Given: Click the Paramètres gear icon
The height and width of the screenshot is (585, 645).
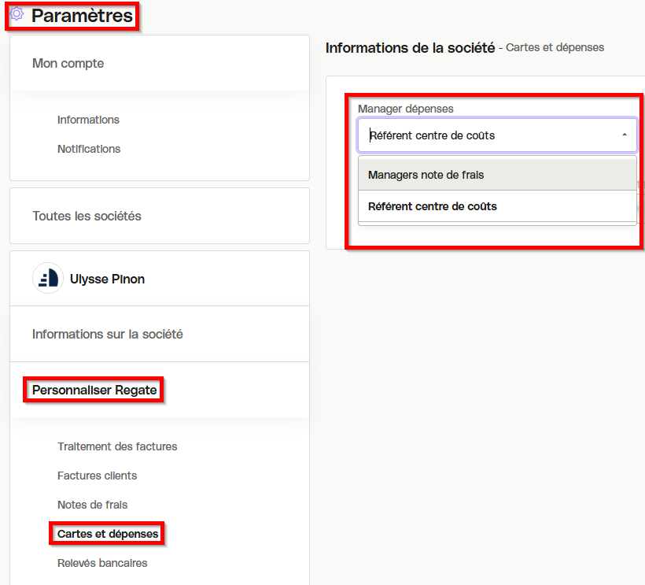Looking at the screenshot, I should [17, 14].
